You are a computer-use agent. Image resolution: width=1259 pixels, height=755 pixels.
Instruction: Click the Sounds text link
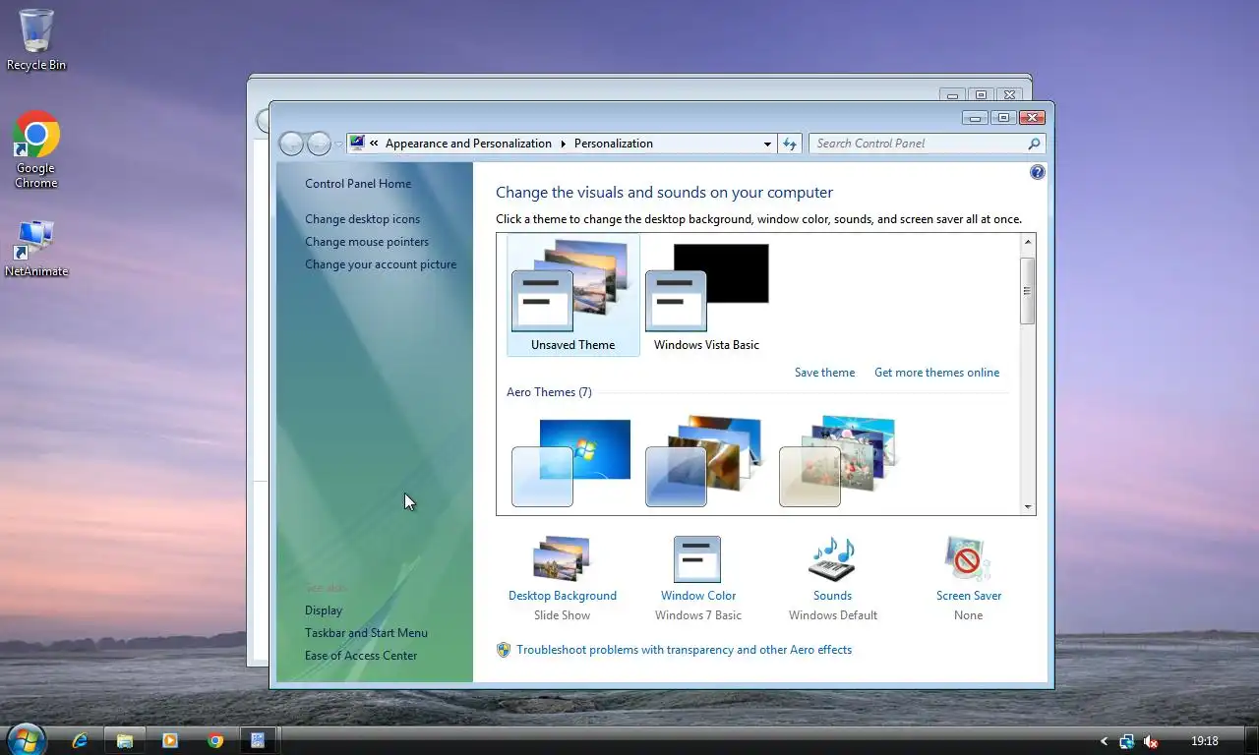(832, 596)
